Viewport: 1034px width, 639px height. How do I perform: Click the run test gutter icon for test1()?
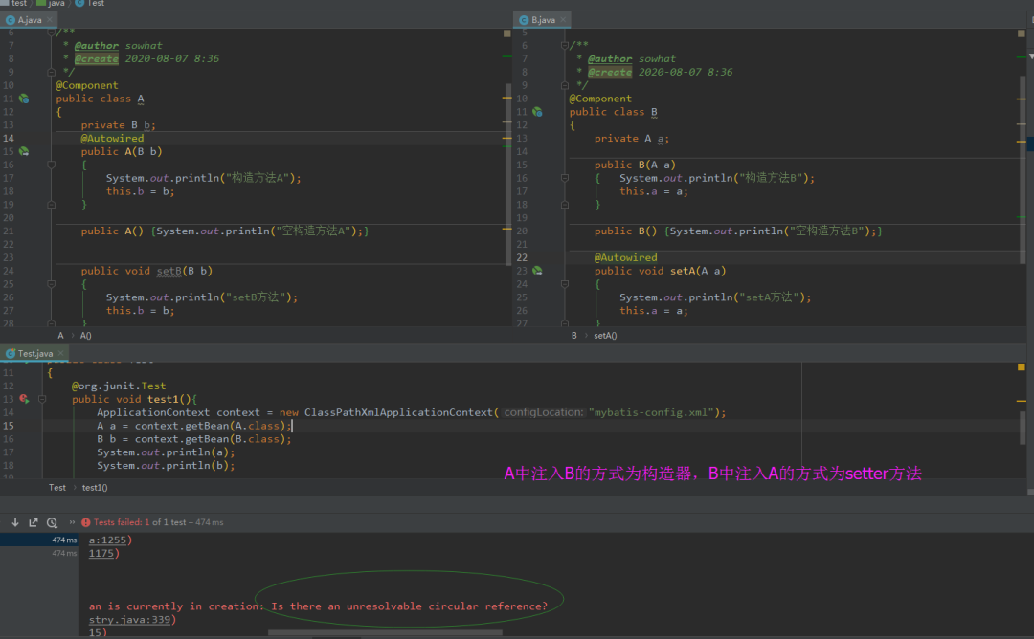click(x=24, y=399)
